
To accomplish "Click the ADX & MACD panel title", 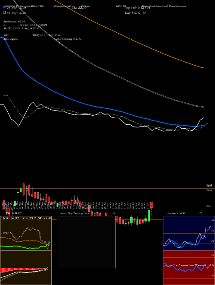I will point(14,213).
